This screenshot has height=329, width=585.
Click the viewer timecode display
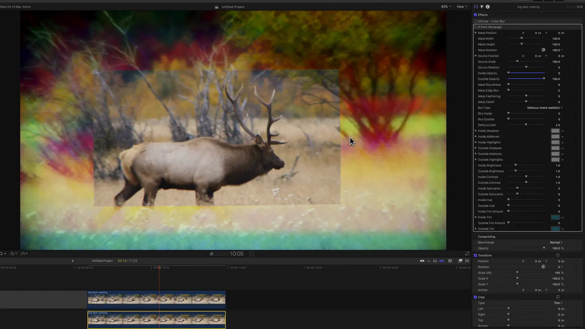[230, 253]
